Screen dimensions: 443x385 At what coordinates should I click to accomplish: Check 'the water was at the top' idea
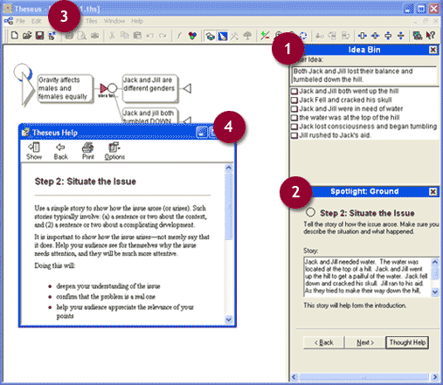tap(294, 118)
